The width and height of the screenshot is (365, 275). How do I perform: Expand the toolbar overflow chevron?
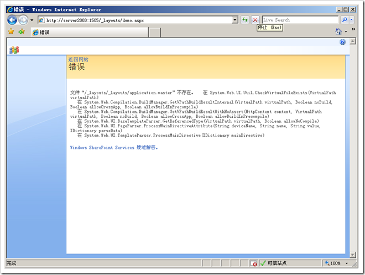click(353, 29)
